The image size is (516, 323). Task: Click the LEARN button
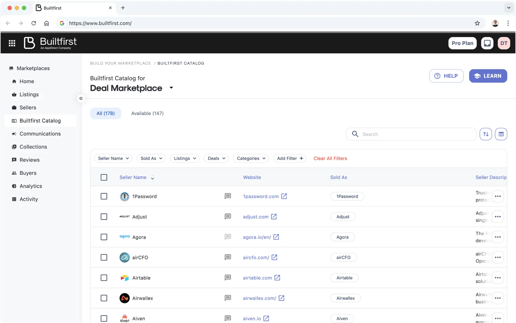click(488, 76)
